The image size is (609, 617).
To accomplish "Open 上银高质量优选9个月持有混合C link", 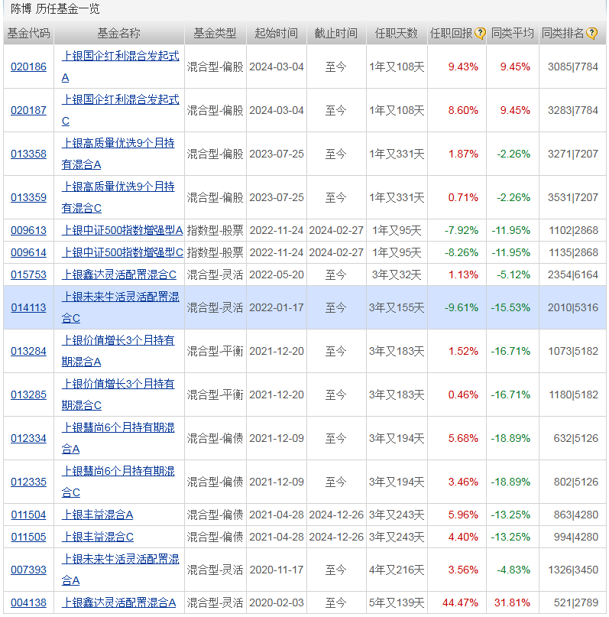I will pos(118,197).
